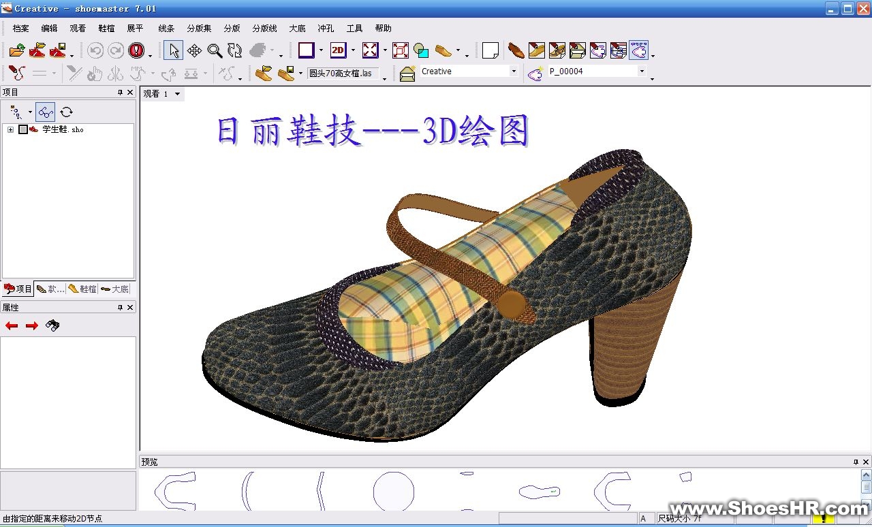
Task: Open the 分版线 menu
Action: click(264, 28)
